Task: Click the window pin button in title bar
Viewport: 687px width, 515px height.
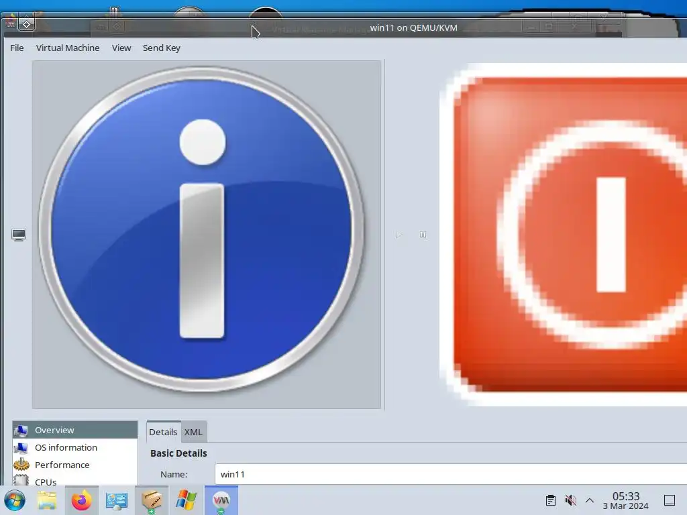Action: (26, 25)
